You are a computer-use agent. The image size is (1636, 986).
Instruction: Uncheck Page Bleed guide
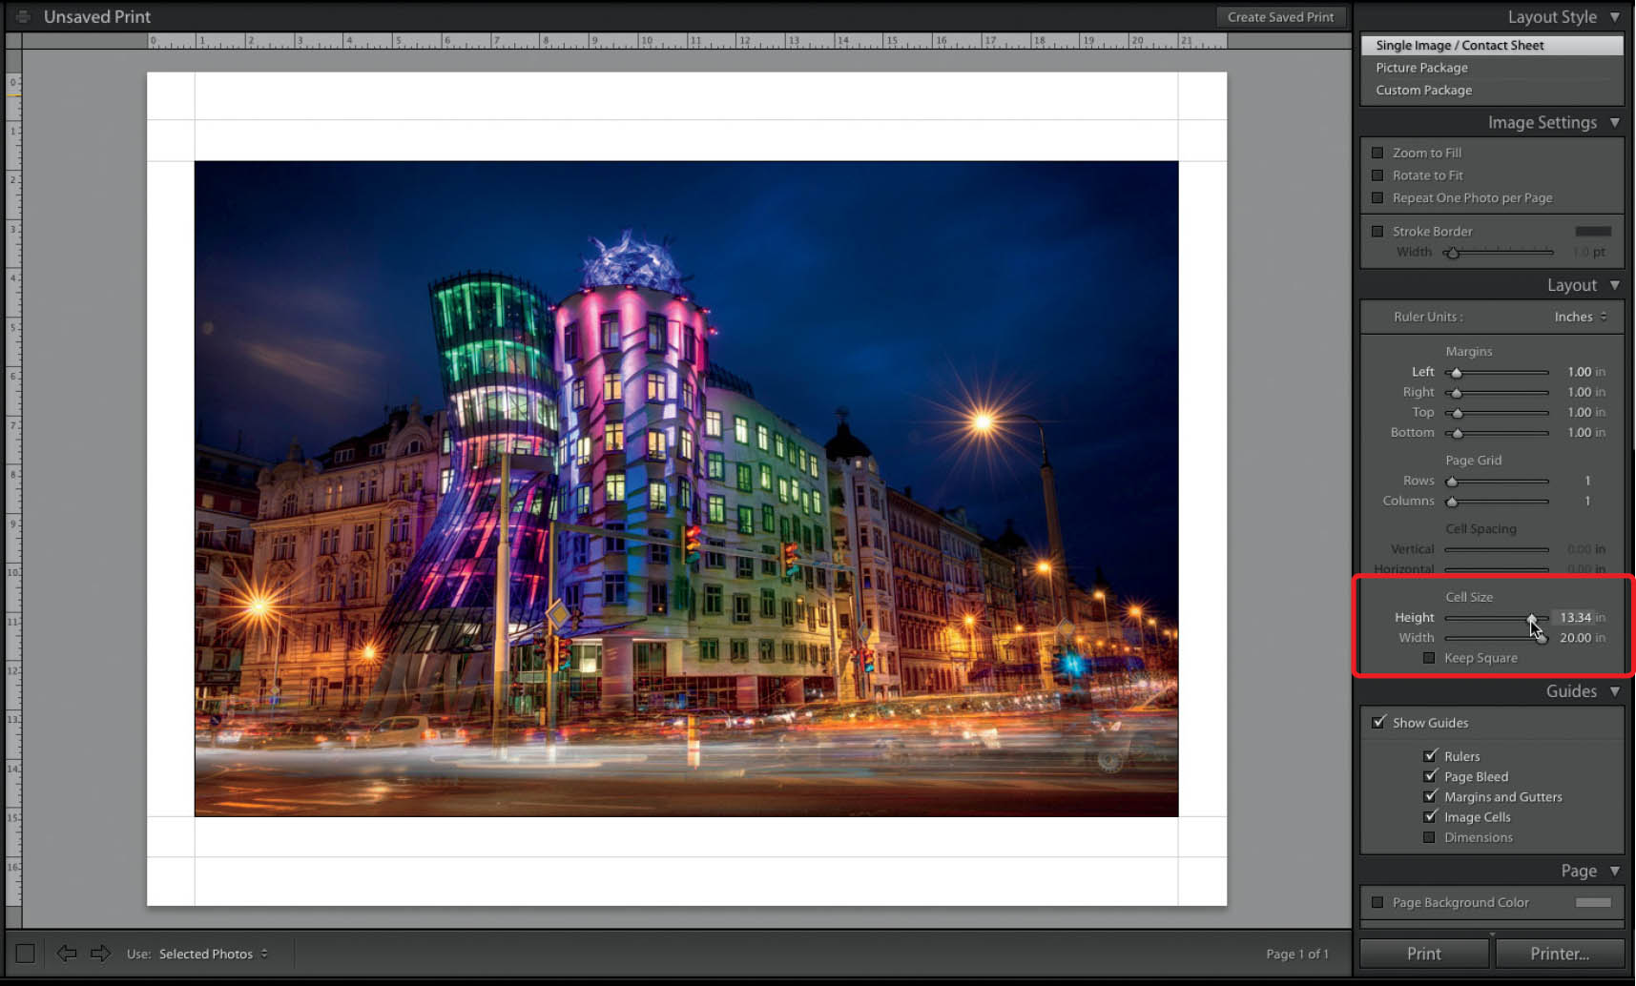(1430, 776)
